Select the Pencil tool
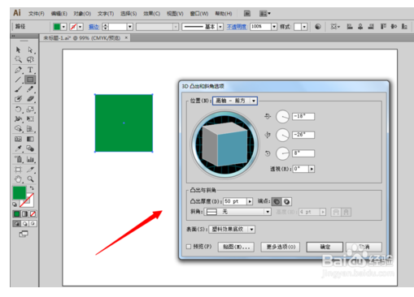Image resolution: width=414 pixels, height=297 pixels. [x=30, y=89]
